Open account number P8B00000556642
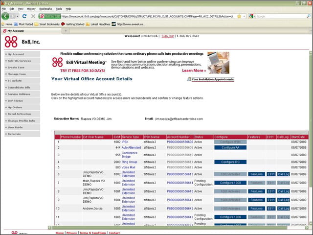313x235 pixels. coord(180,209)
